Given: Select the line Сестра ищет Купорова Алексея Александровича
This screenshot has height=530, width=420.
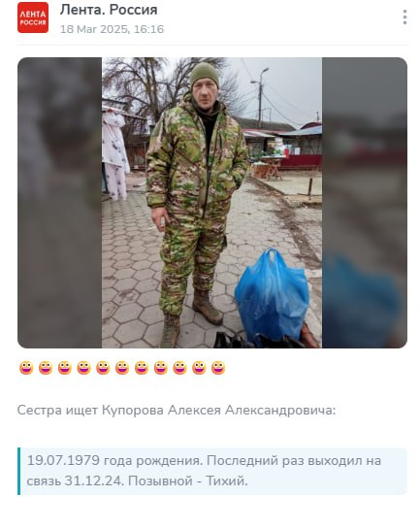Looking at the screenshot, I should (177, 411).
